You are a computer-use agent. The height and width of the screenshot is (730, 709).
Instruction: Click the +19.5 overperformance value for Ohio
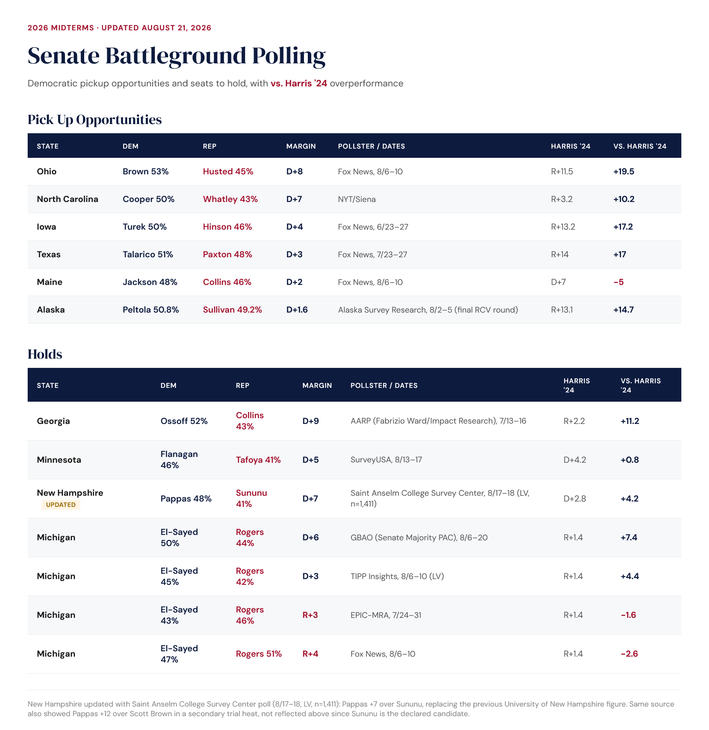point(624,171)
